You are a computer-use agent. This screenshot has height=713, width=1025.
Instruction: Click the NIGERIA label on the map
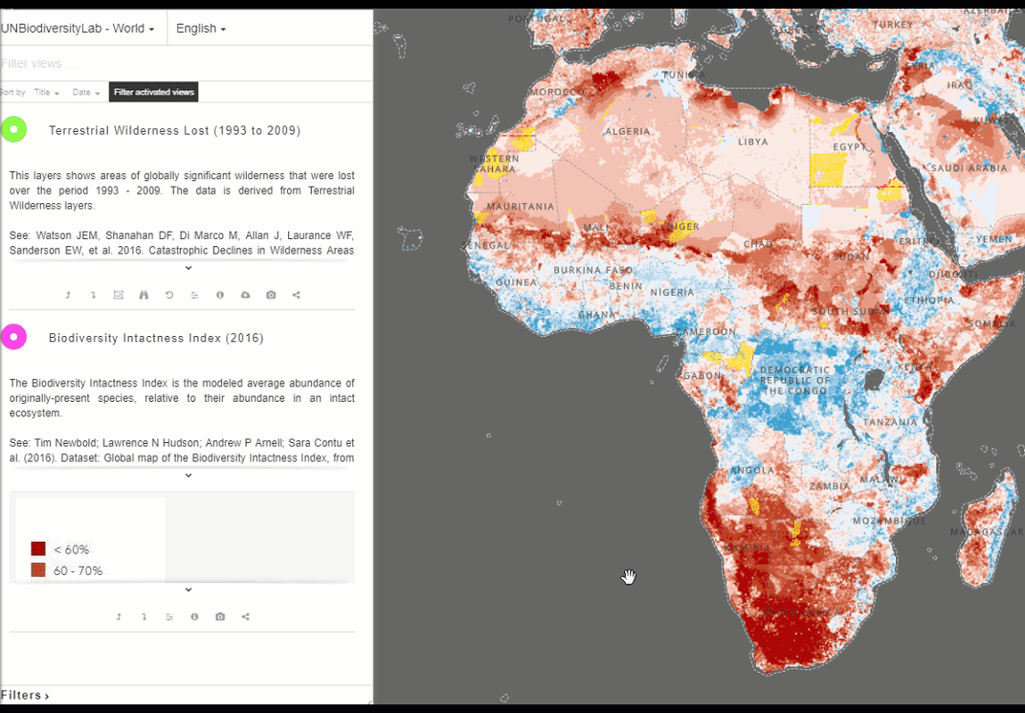click(x=672, y=292)
